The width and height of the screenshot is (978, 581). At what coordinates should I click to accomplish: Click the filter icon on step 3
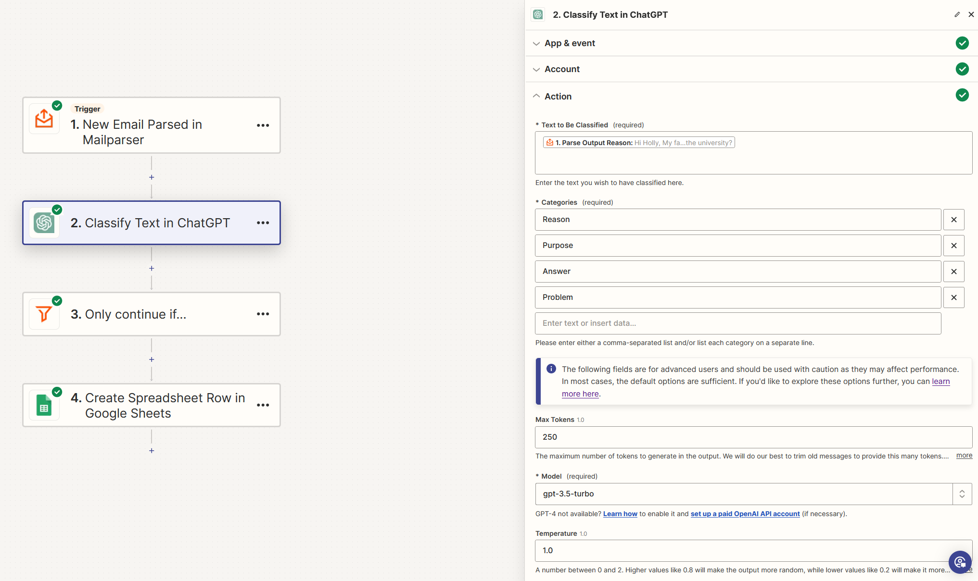[44, 314]
